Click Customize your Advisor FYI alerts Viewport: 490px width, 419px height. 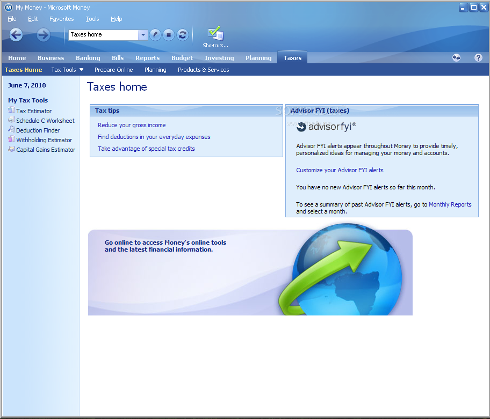[x=340, y=170]
